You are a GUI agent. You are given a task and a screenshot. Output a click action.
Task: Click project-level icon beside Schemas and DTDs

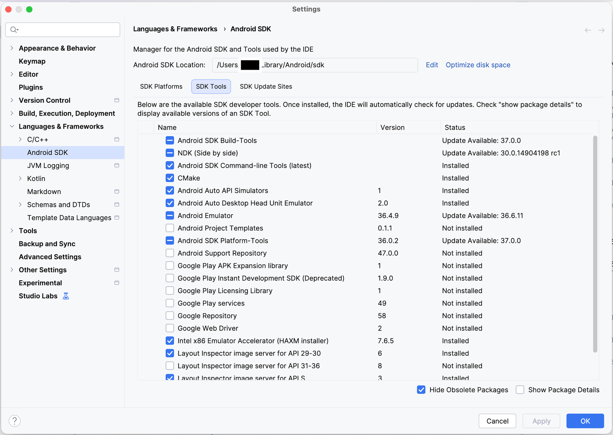point(117,205)
